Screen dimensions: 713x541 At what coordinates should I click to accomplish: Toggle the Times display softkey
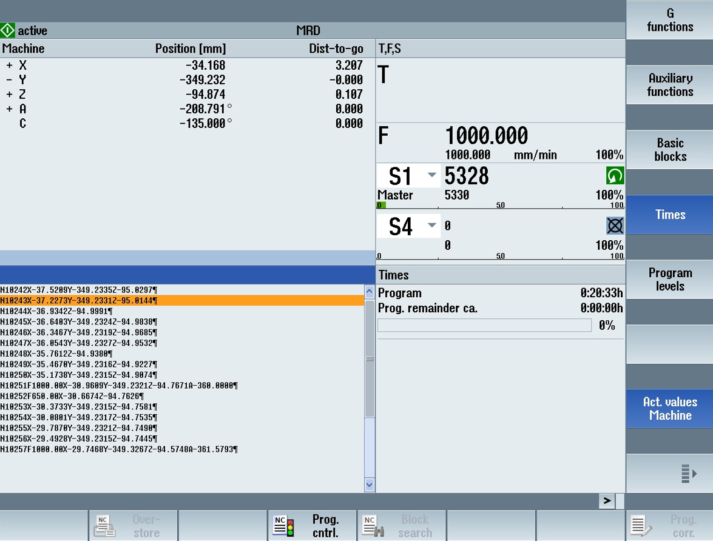click(669, 215)
